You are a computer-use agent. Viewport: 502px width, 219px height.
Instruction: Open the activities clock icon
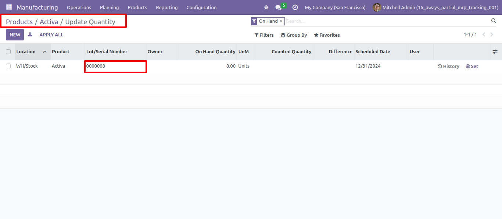(295, 7)
